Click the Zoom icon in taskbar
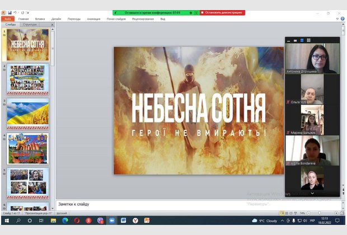 [x=111, y=221]
